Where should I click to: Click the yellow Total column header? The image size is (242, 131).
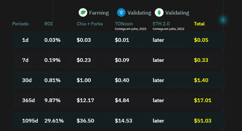pyautogui.click(x=199, y=24)
